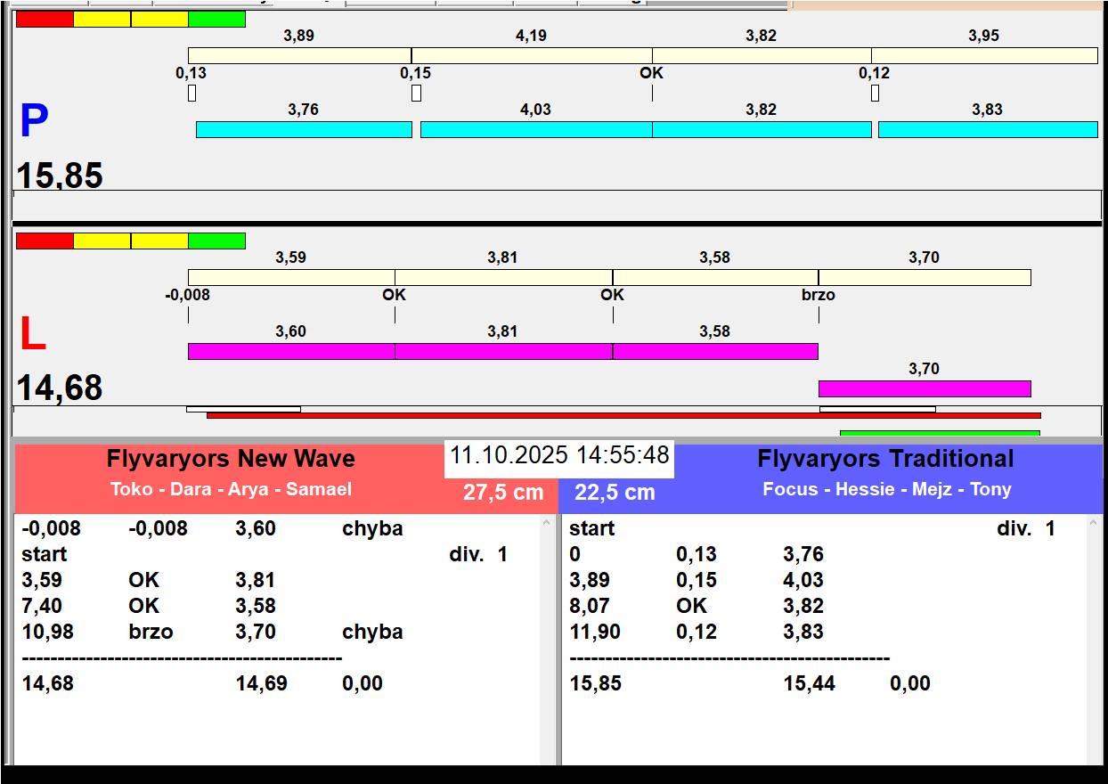This screenshot has height=784, width=1108.
Task: Click the 0,12 changeover label above the bars
Action: [x=875, y=73]
